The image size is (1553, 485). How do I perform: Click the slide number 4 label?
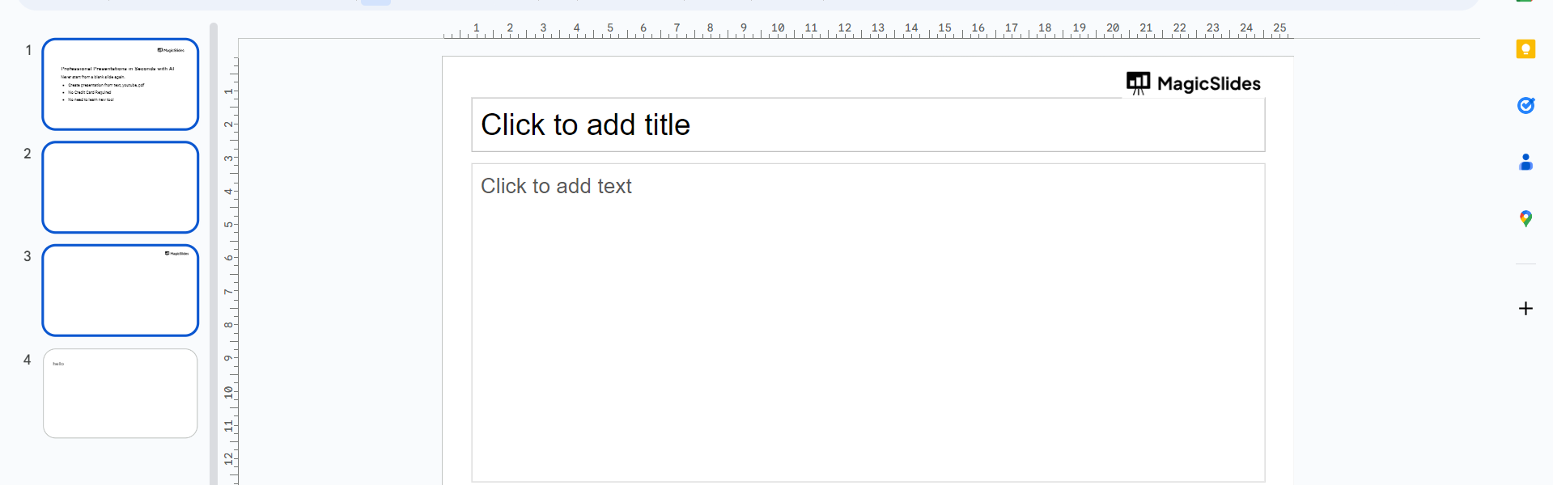pyautogui.click(x=28, y=360)
